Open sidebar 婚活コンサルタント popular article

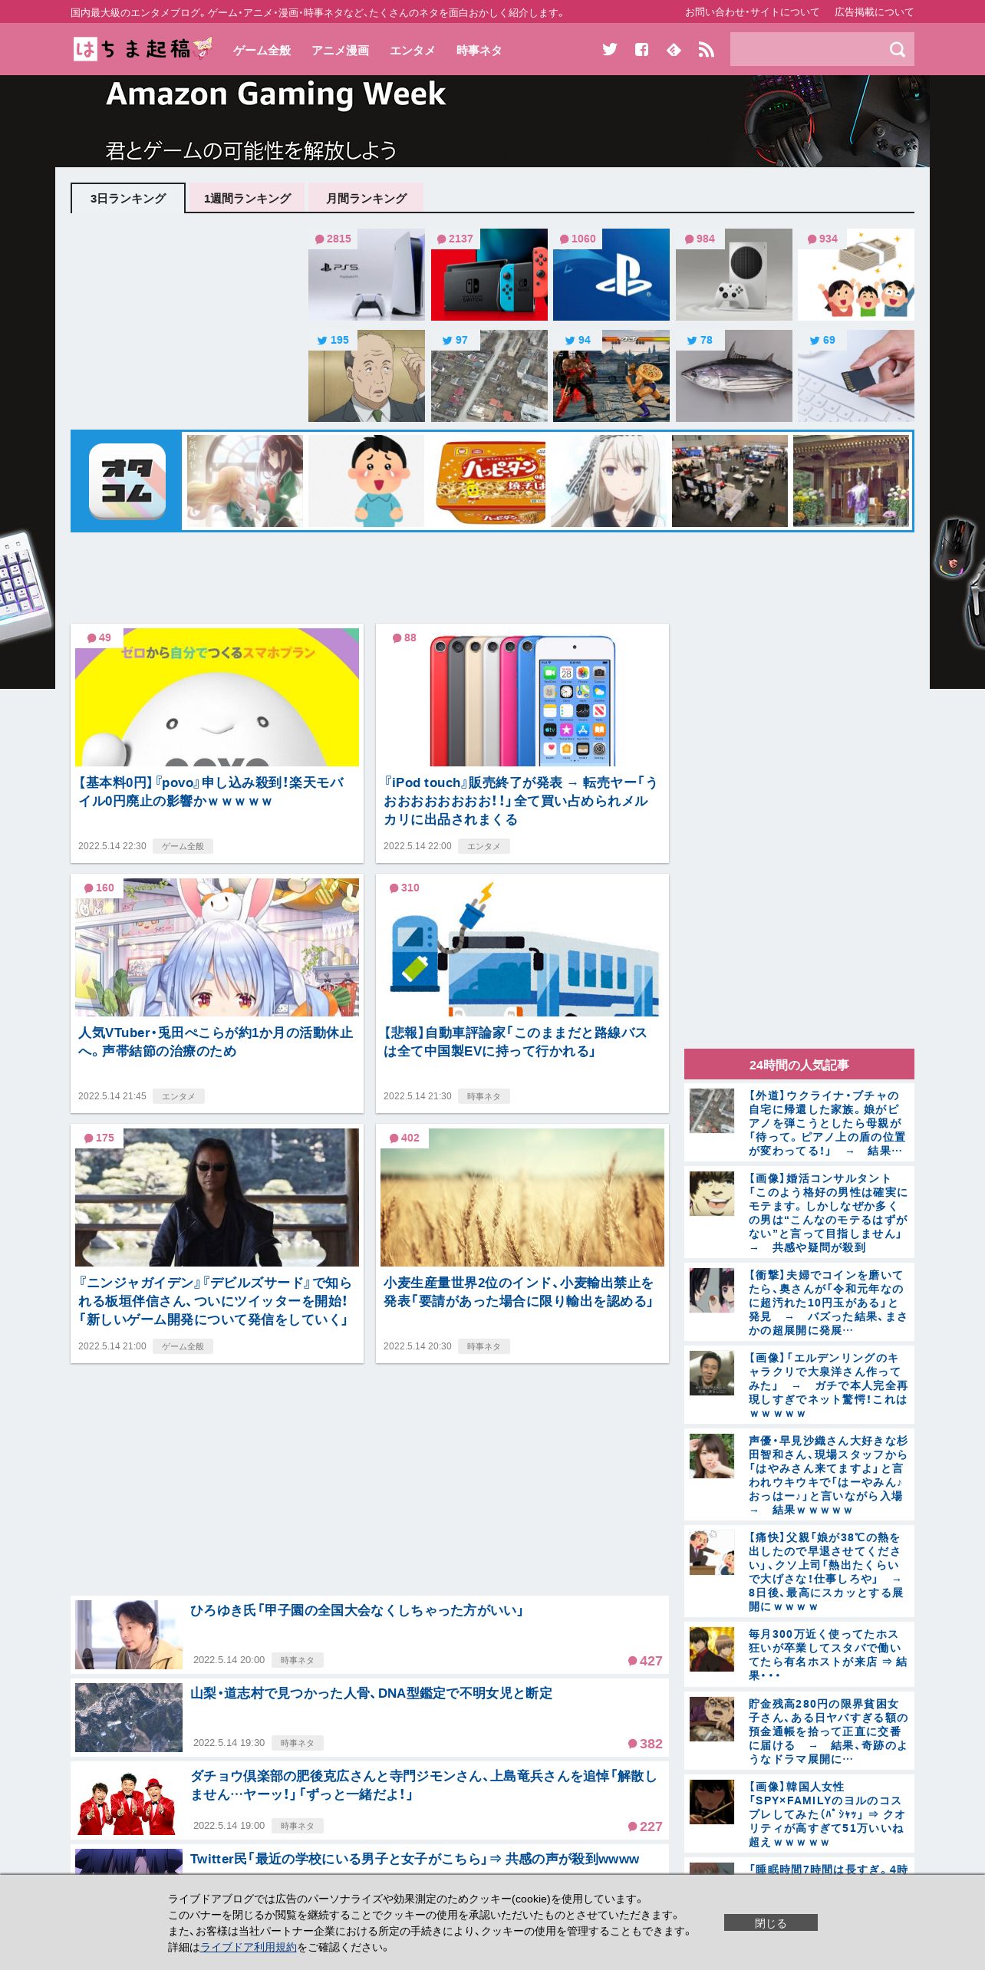tap(828, 1213)
